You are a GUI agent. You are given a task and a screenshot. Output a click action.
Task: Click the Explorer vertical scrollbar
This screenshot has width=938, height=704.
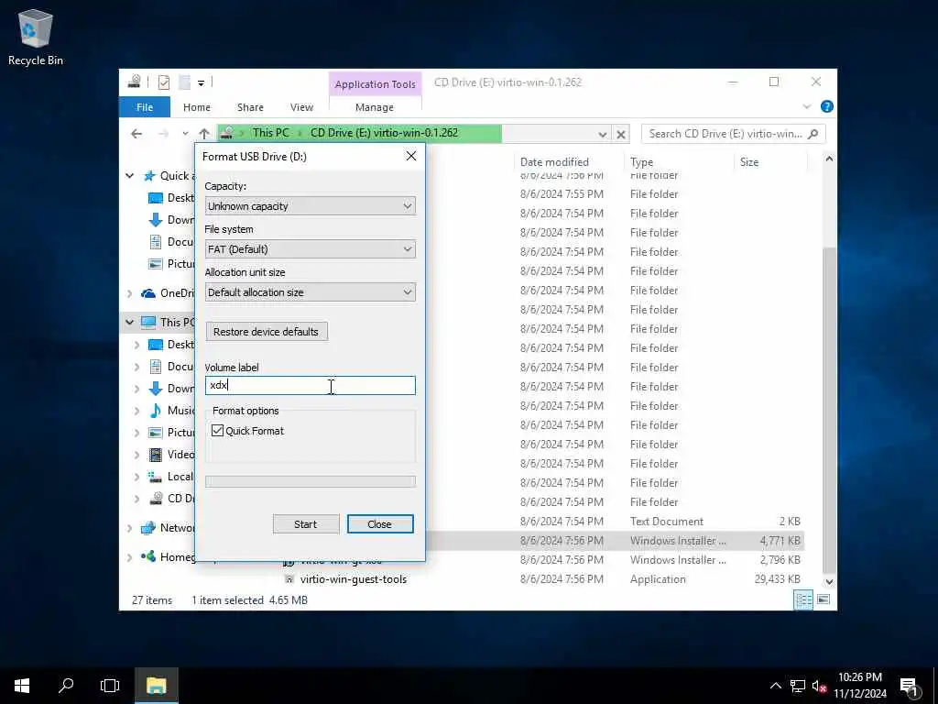tap(829, 410)
